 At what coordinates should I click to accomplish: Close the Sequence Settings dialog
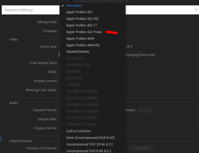tap(196, 10)
